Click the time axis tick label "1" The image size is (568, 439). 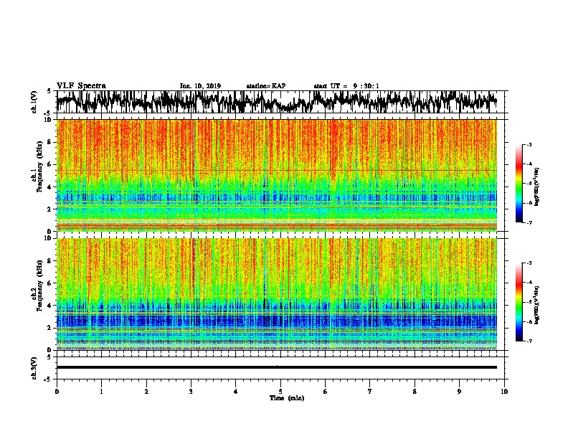tap(101, 392)
